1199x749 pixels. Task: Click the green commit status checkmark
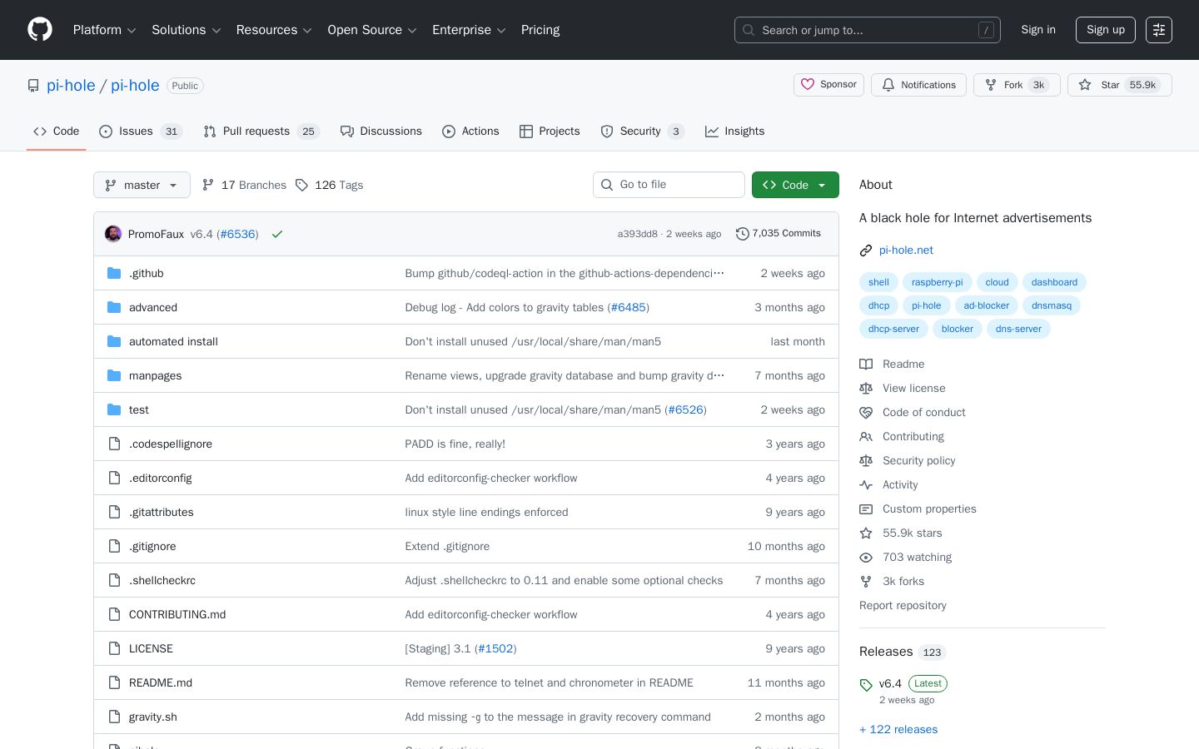tap(277, 234)
